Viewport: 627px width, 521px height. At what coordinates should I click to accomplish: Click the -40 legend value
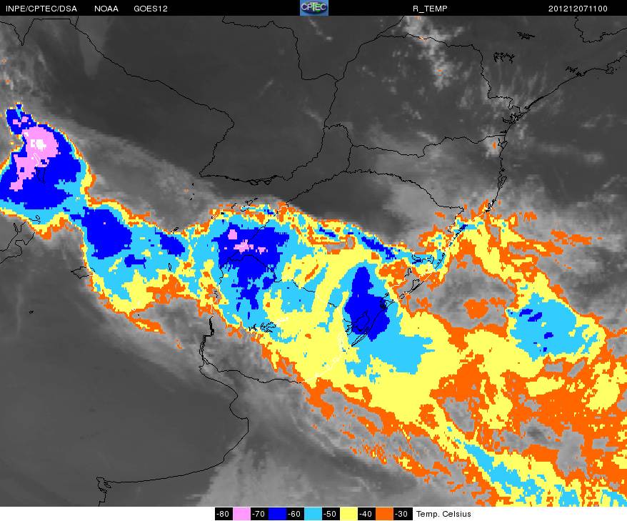click(x=366, y=514)
